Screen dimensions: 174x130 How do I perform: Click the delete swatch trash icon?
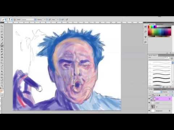(170, 53)
